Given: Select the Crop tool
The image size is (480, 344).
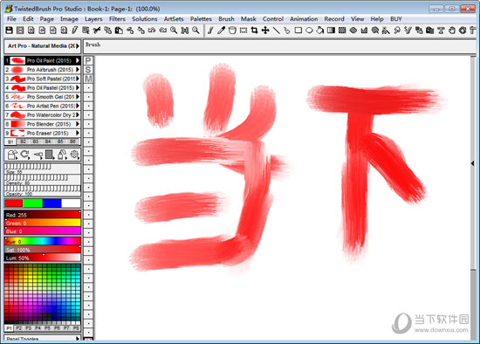Looking at the screenshot, I should [254, 31].
